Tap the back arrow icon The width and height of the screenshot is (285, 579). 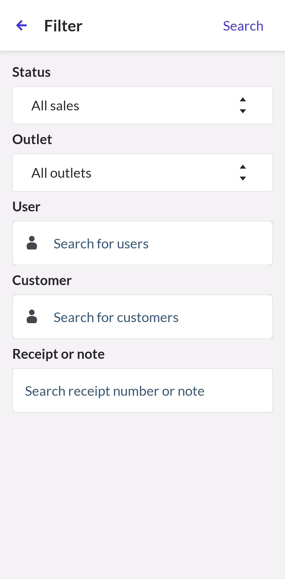click(21, 26)
